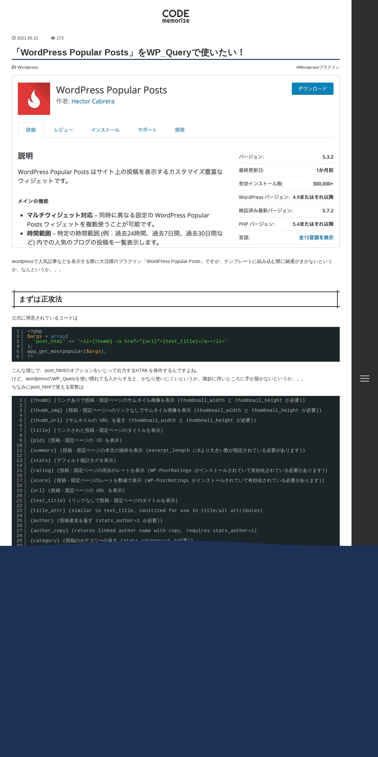Click the code line wpp_get_mostpopular($args);
Viewport: 378px width, 757px height.
point(67,351)
